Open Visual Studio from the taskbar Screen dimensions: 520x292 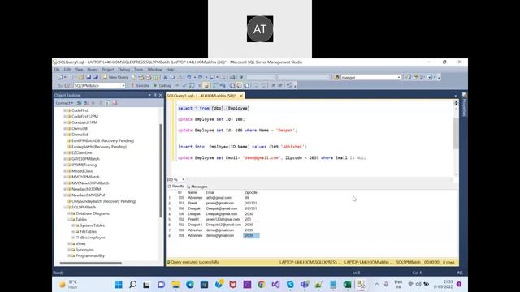(275, 285)
